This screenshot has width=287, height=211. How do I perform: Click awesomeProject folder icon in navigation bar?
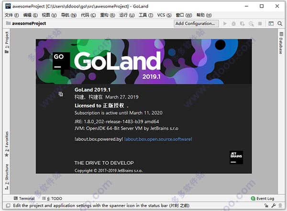tap(8, 23)
